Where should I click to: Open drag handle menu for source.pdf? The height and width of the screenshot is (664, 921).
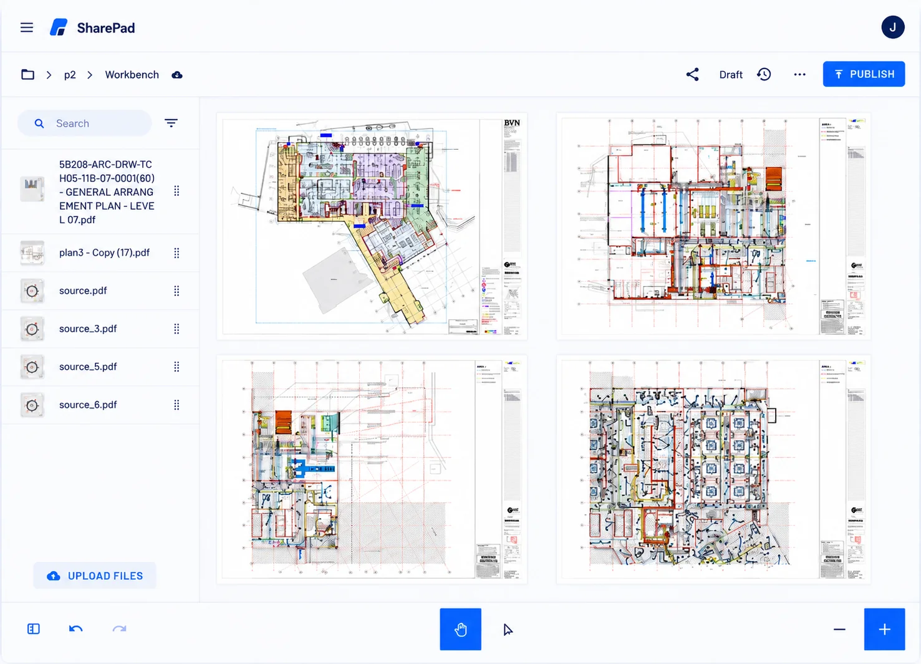click(176, 291)
